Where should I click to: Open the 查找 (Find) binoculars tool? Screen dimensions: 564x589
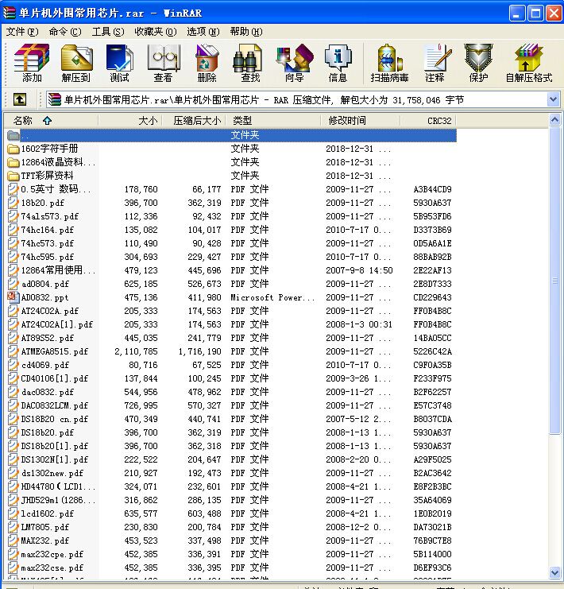pos(250,62)
